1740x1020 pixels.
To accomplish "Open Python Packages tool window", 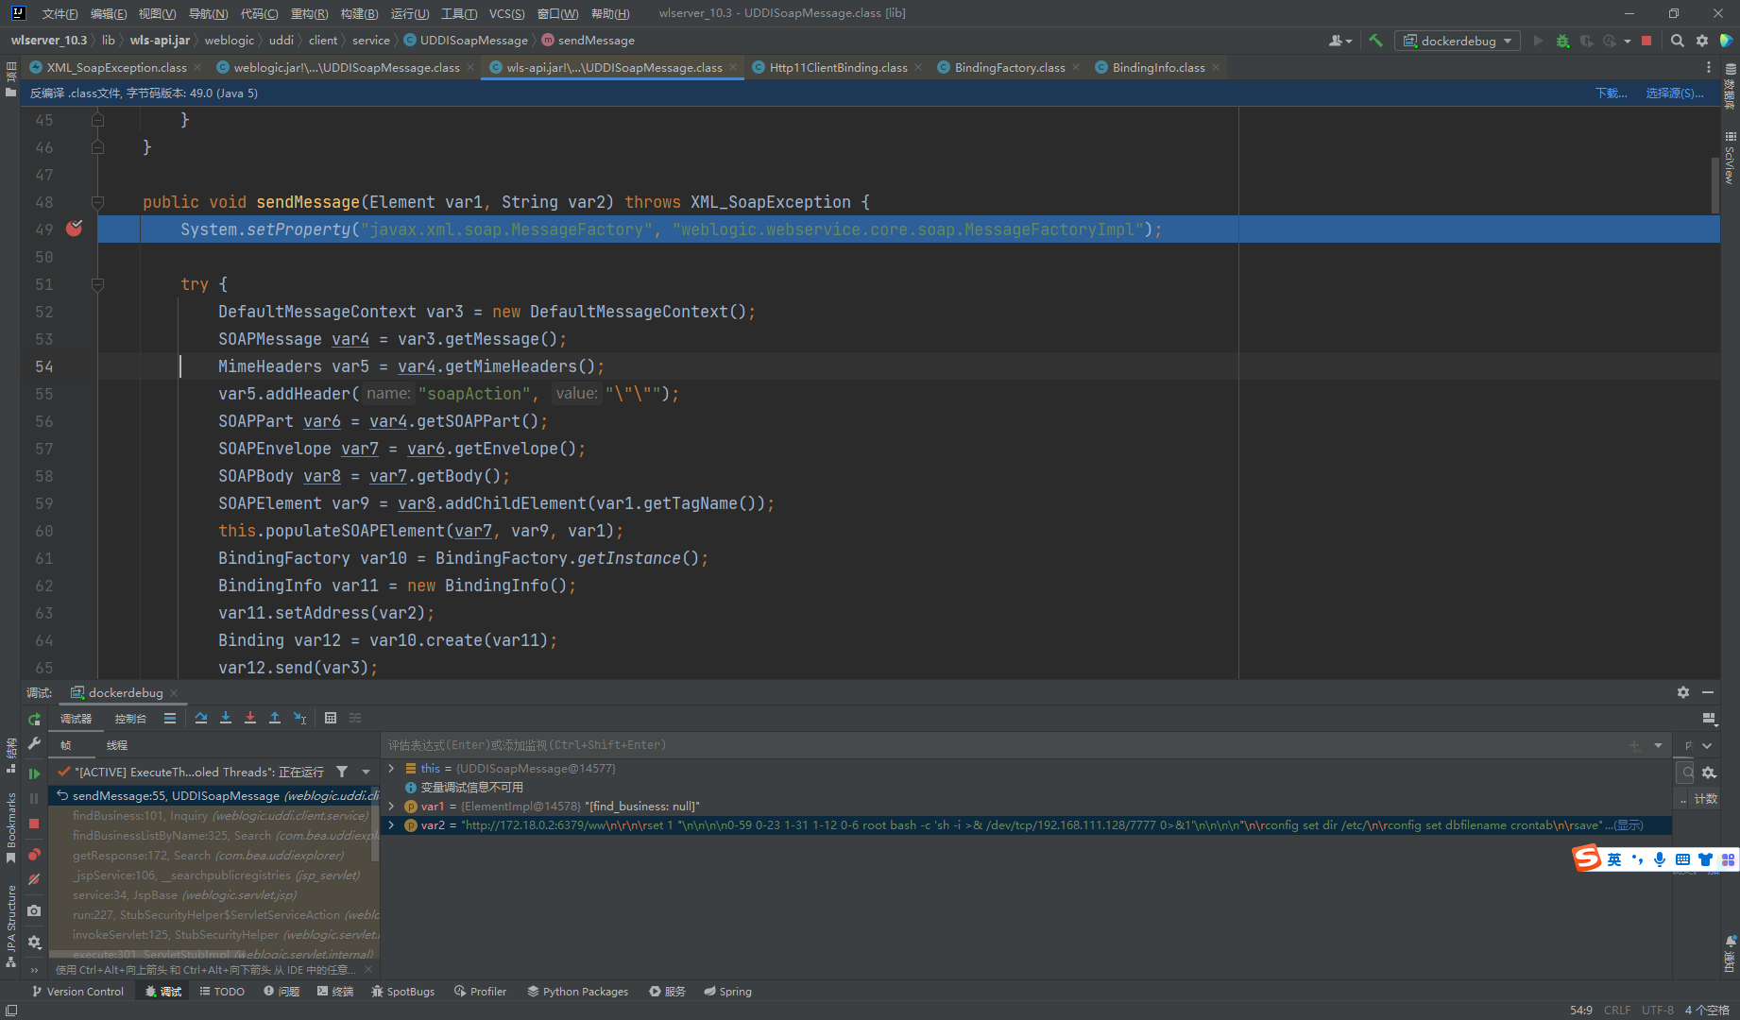I will tap(577, 992).
